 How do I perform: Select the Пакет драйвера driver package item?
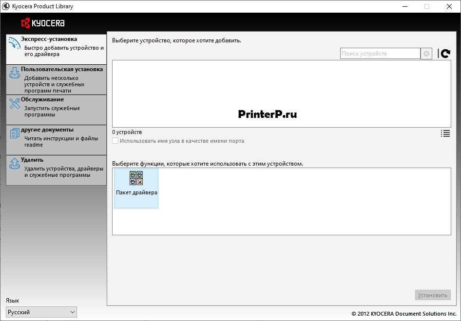coord(136,188)
